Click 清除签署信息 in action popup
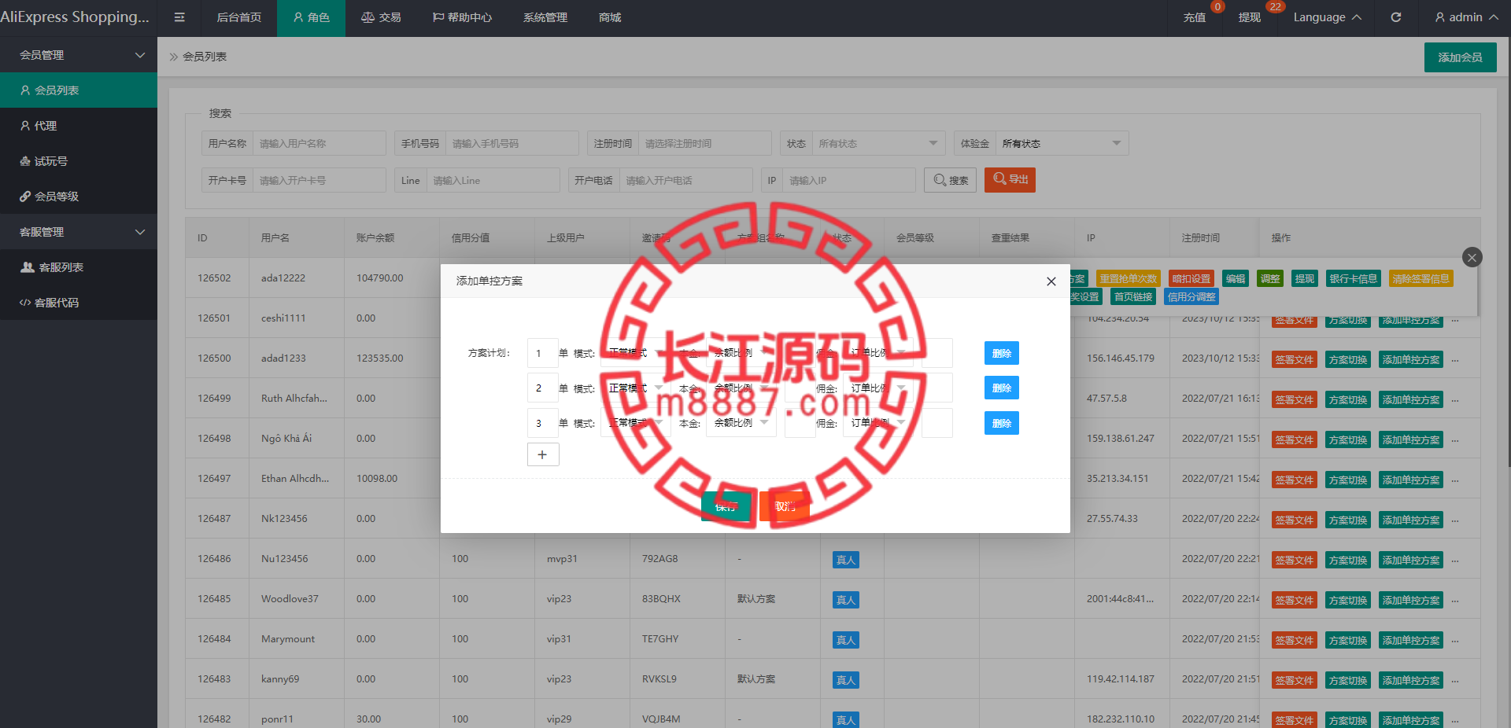This screenshot has width=1511, height=728. (1420, 279)
